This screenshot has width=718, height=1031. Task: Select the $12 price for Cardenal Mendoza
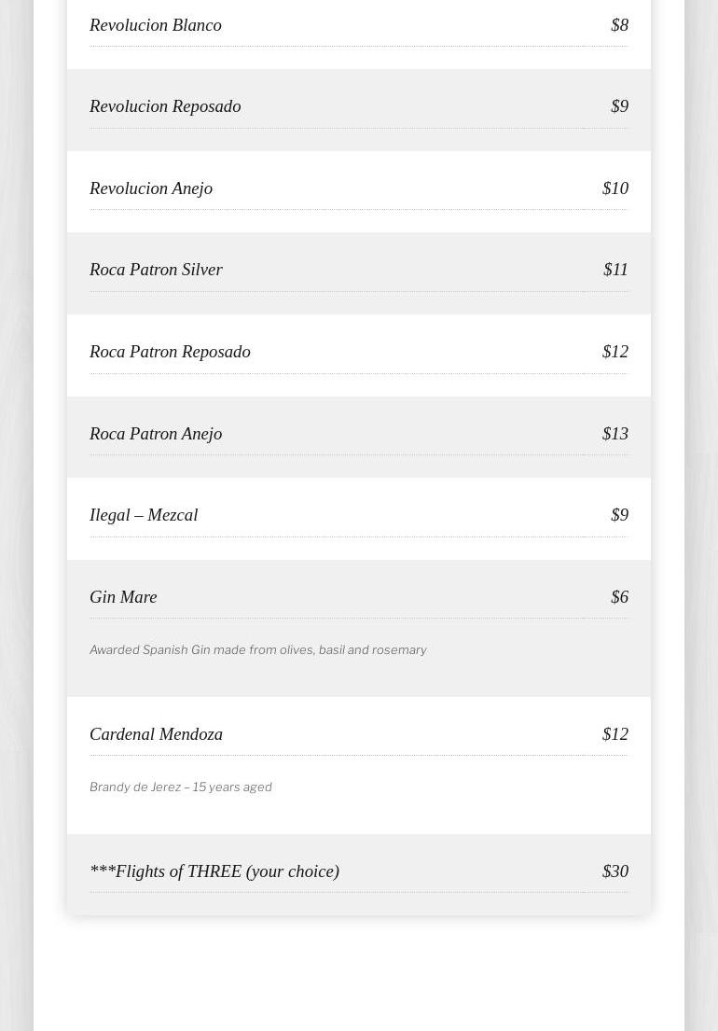click(615, 734)
